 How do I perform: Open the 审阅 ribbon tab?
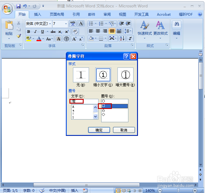pyautogui.click(x=107, y=14)
